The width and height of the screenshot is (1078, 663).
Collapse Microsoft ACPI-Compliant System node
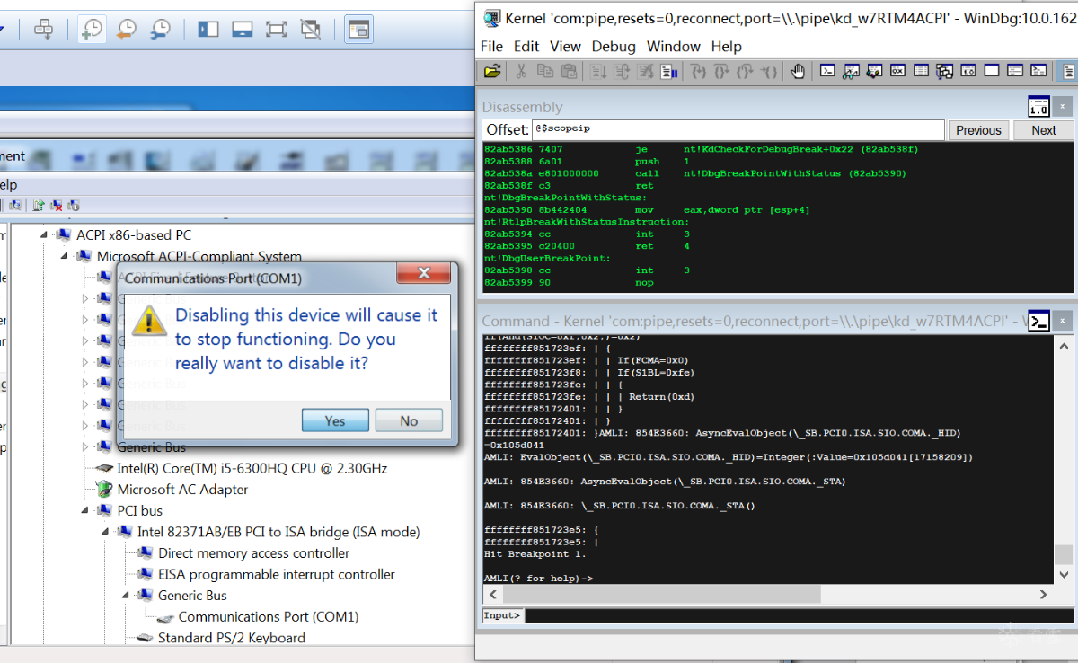click(x=65, y=256)
